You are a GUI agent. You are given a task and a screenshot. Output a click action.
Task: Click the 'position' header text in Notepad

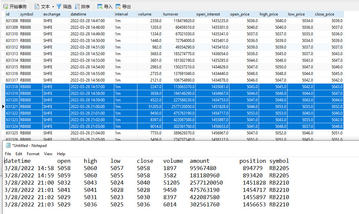[253, 161]
